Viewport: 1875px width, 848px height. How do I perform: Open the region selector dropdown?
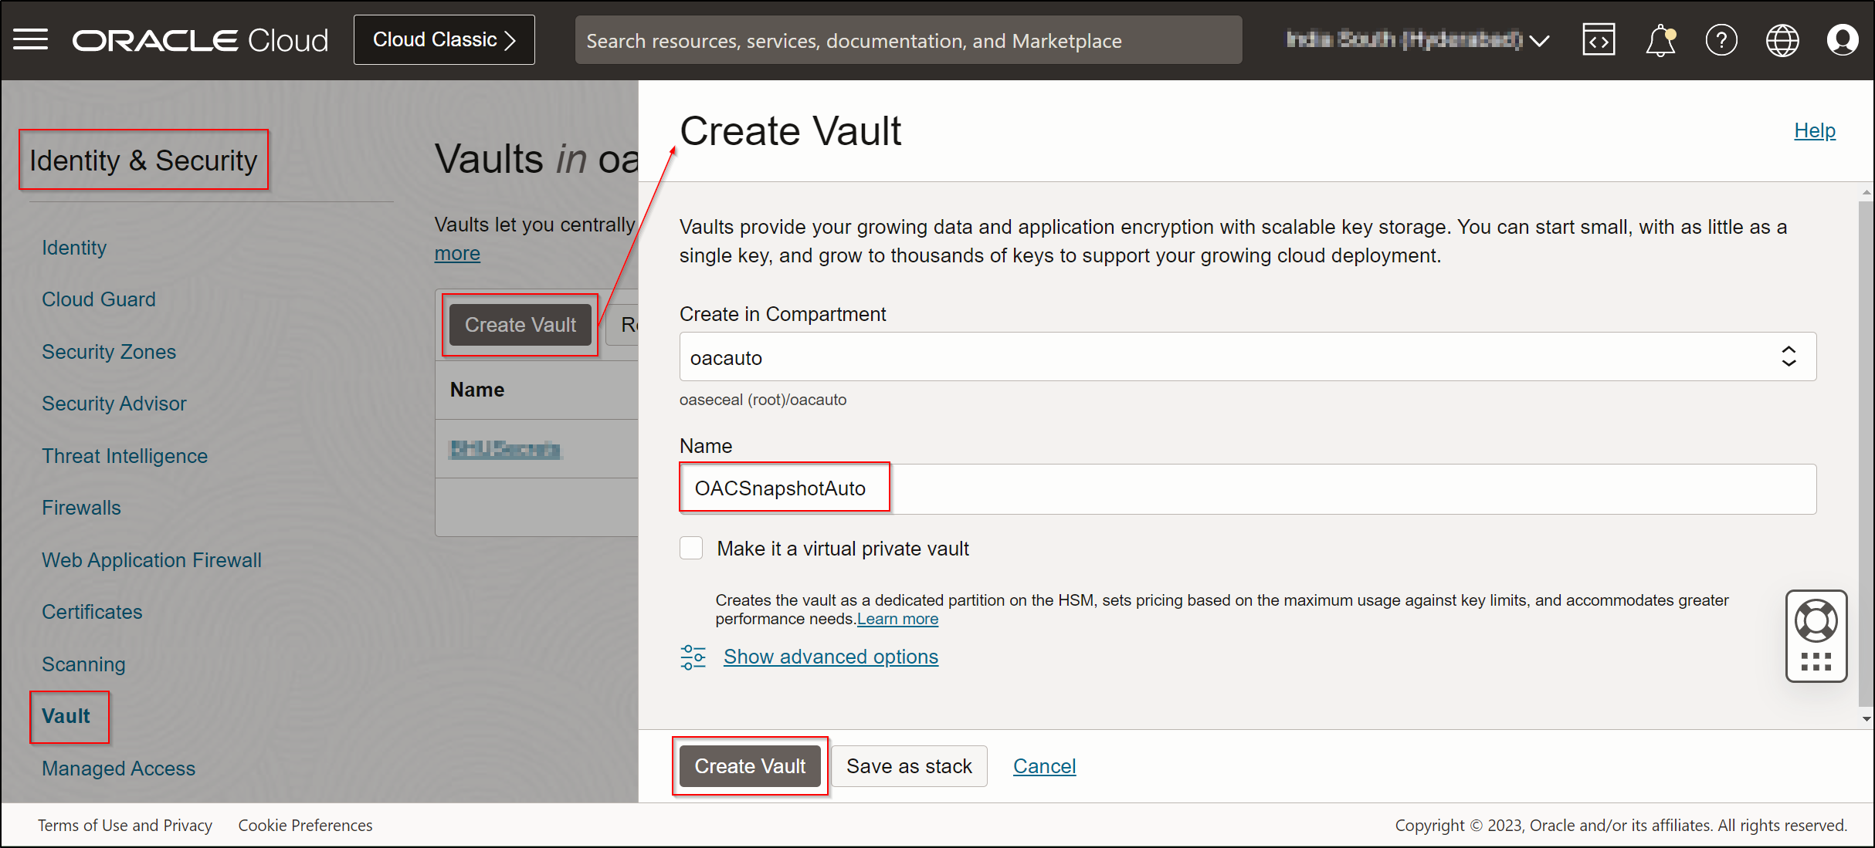tap(1417, 40)
